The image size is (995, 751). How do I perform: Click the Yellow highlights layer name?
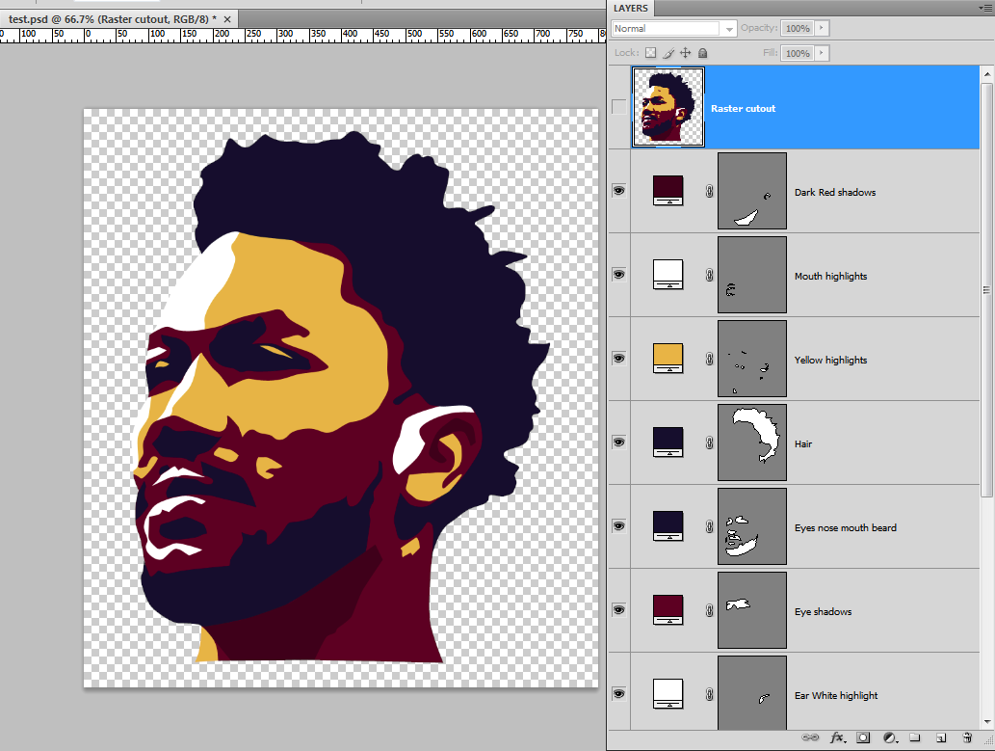(830, 361)
